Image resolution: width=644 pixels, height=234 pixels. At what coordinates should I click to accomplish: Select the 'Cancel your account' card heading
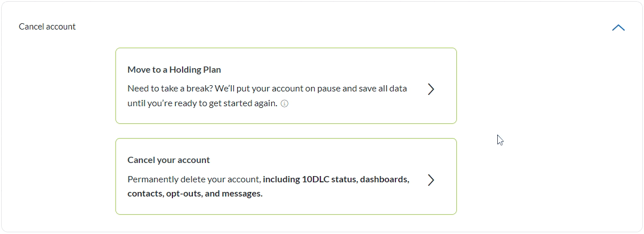point(168,160)
